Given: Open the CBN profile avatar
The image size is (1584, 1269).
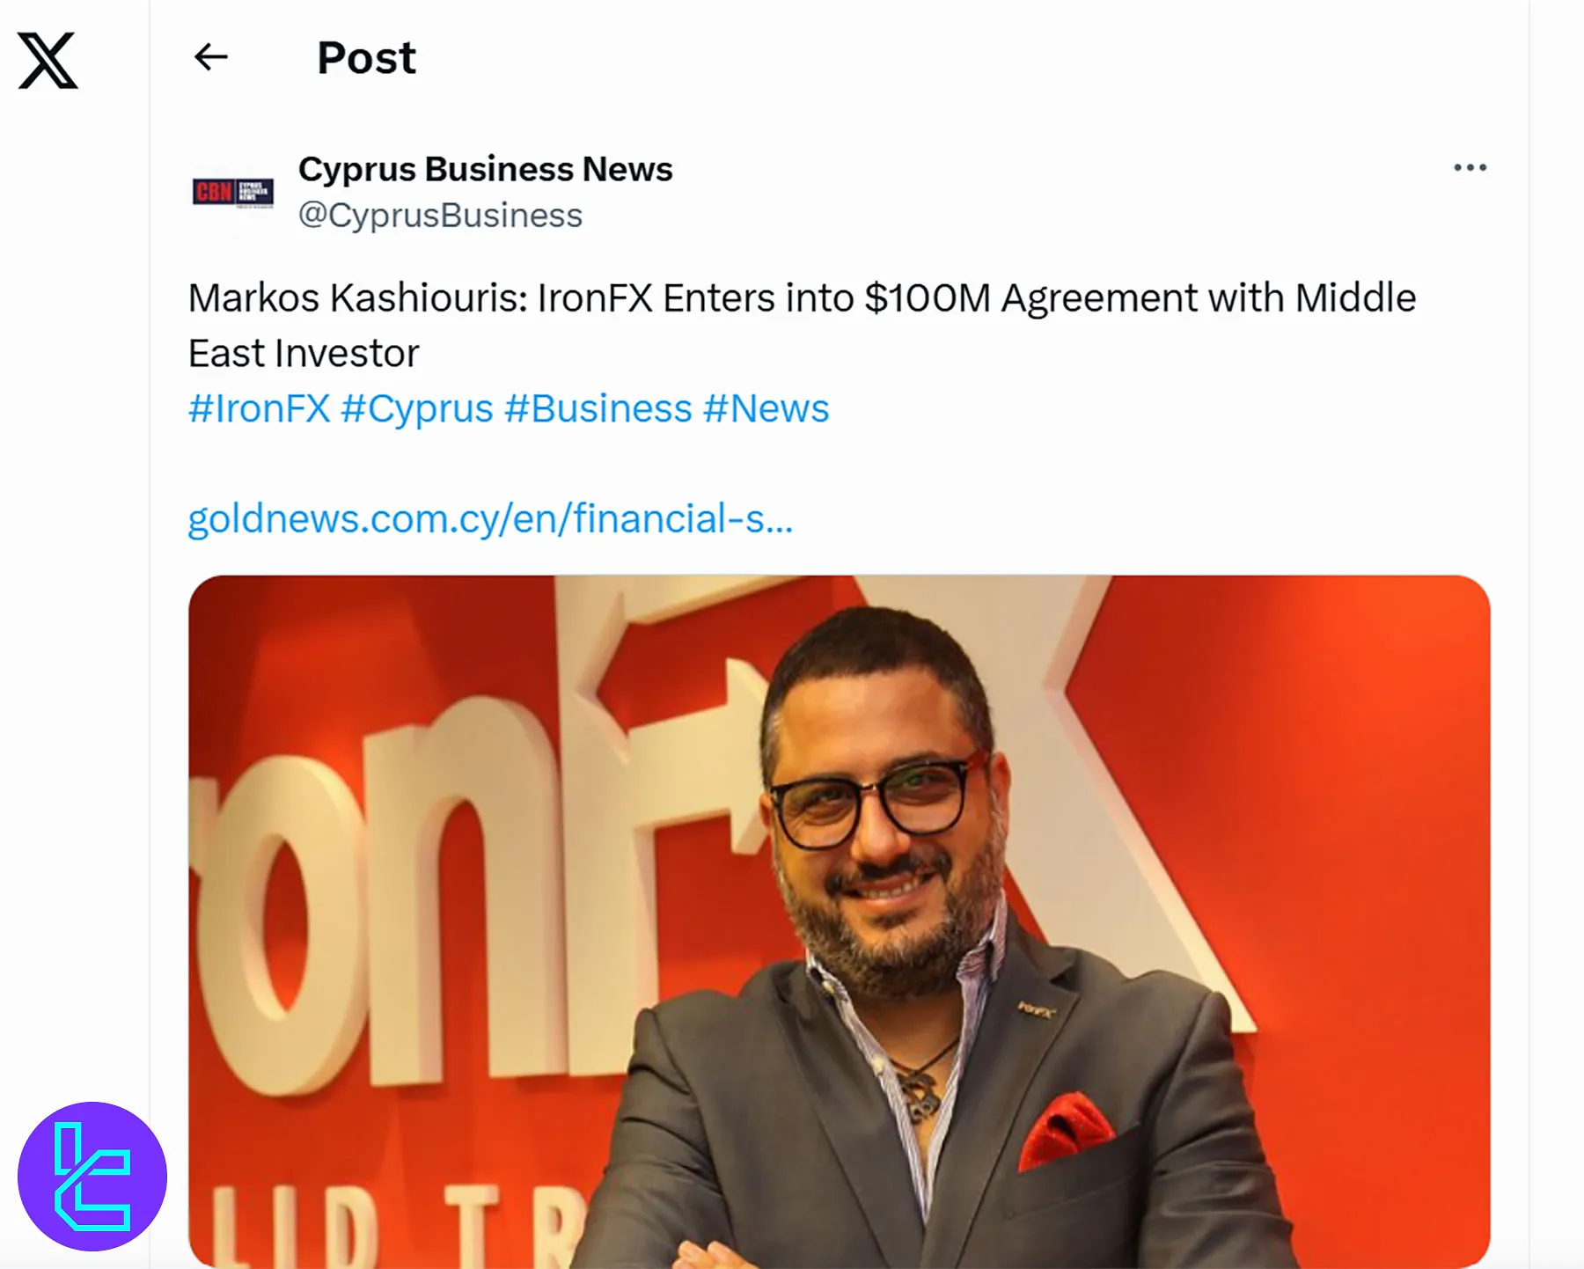Looking at the screenshot, I should tap(233, 191).
